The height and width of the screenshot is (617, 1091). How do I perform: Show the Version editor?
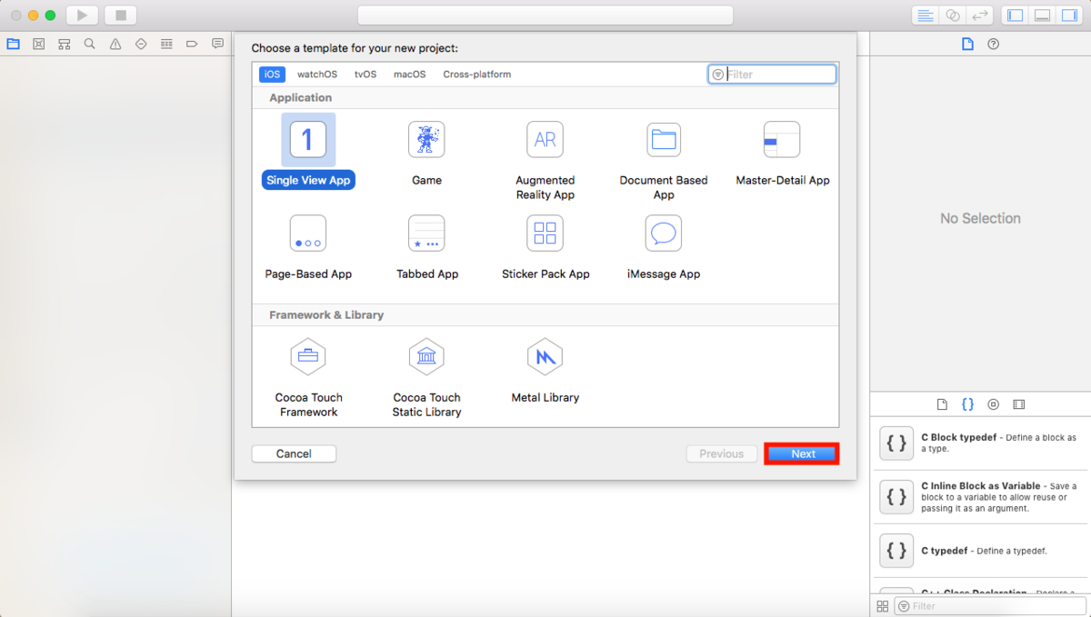click(979, 15)
